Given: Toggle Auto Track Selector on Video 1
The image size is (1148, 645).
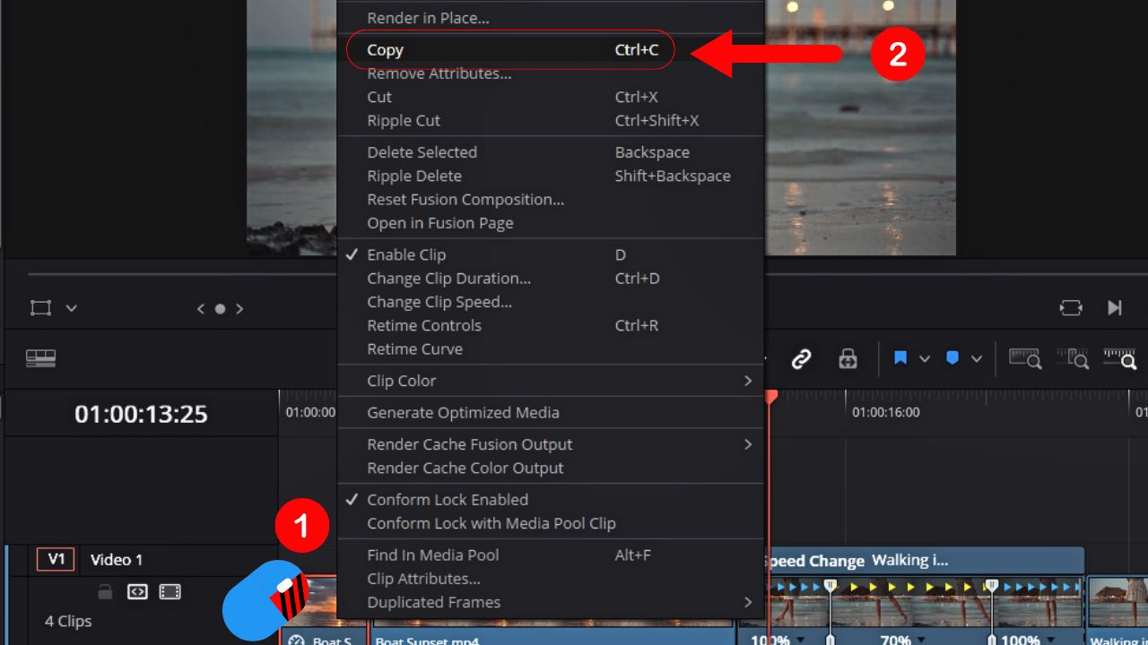Looking at the screenshot, I should click(x=136, y=591).
